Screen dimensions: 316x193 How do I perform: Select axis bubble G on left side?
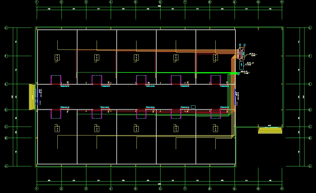pyautogui.click(x=6, y=28)
